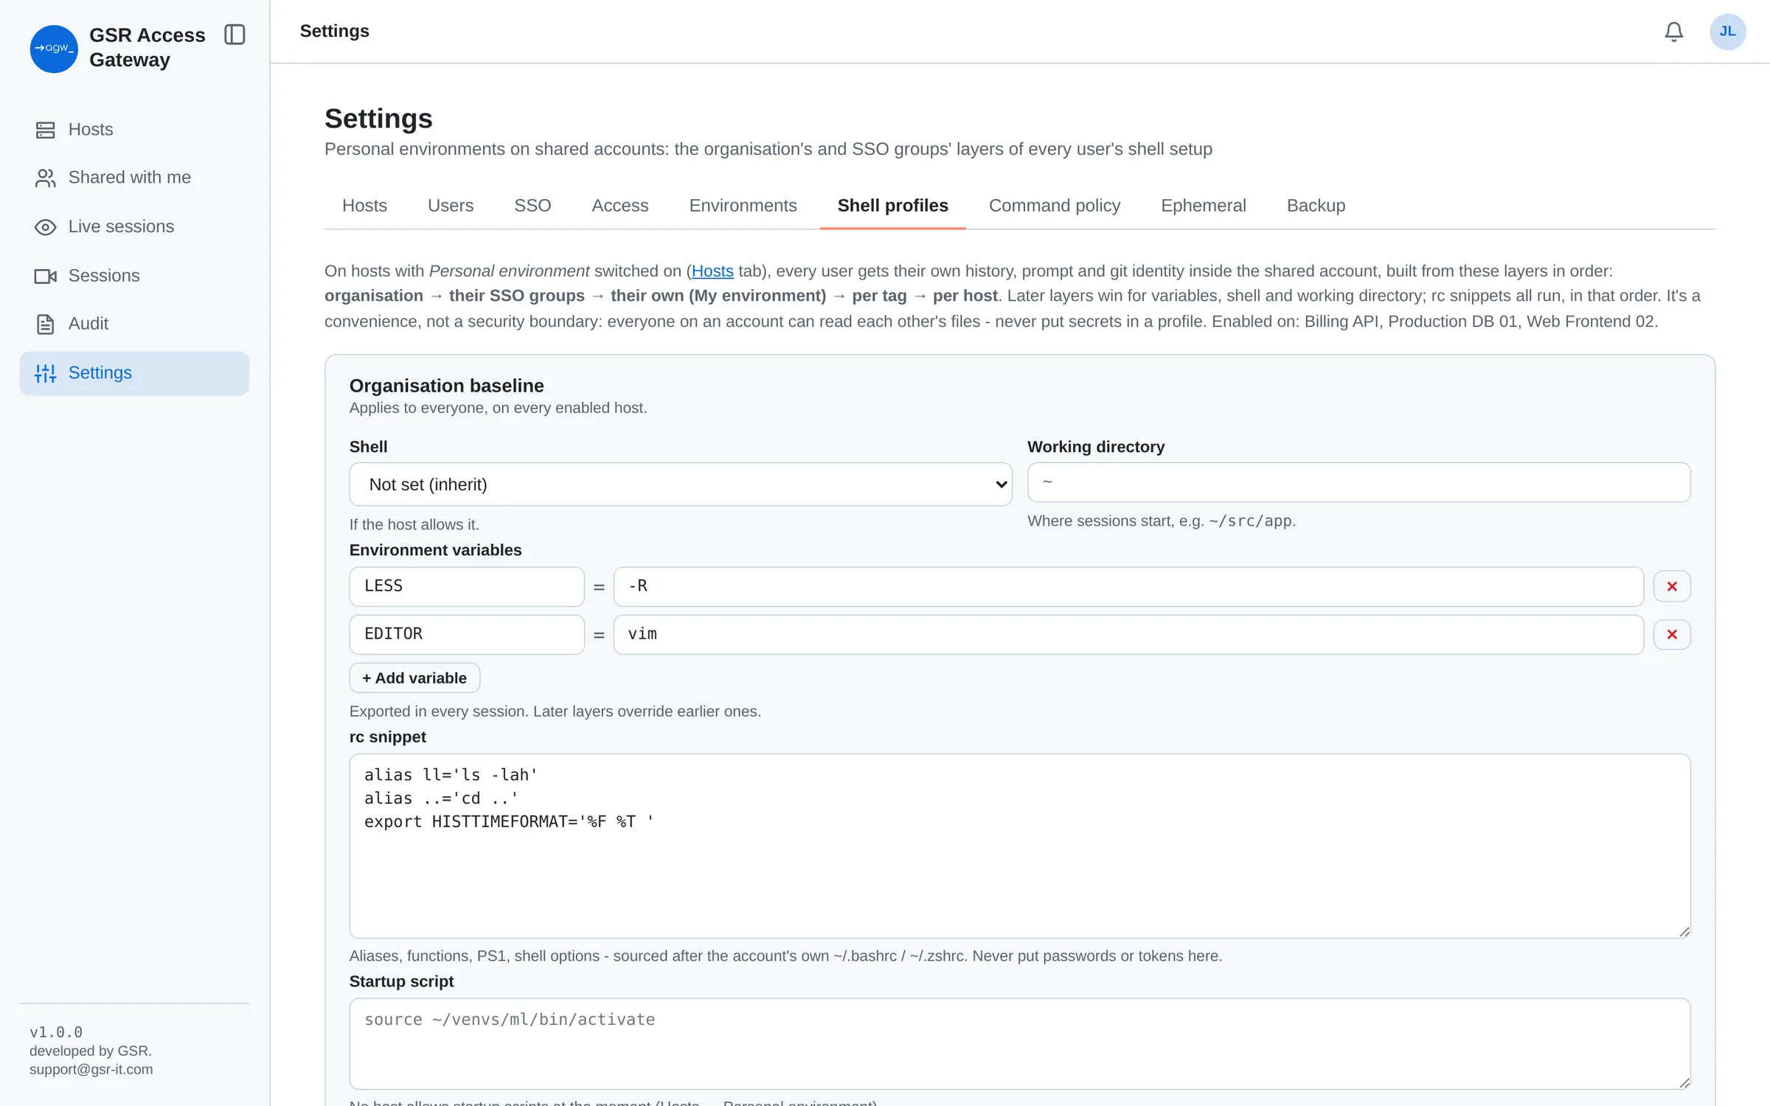Screen dimensions: 1770x1106
Task: Open the Access tab
Action: pos(619,206)
